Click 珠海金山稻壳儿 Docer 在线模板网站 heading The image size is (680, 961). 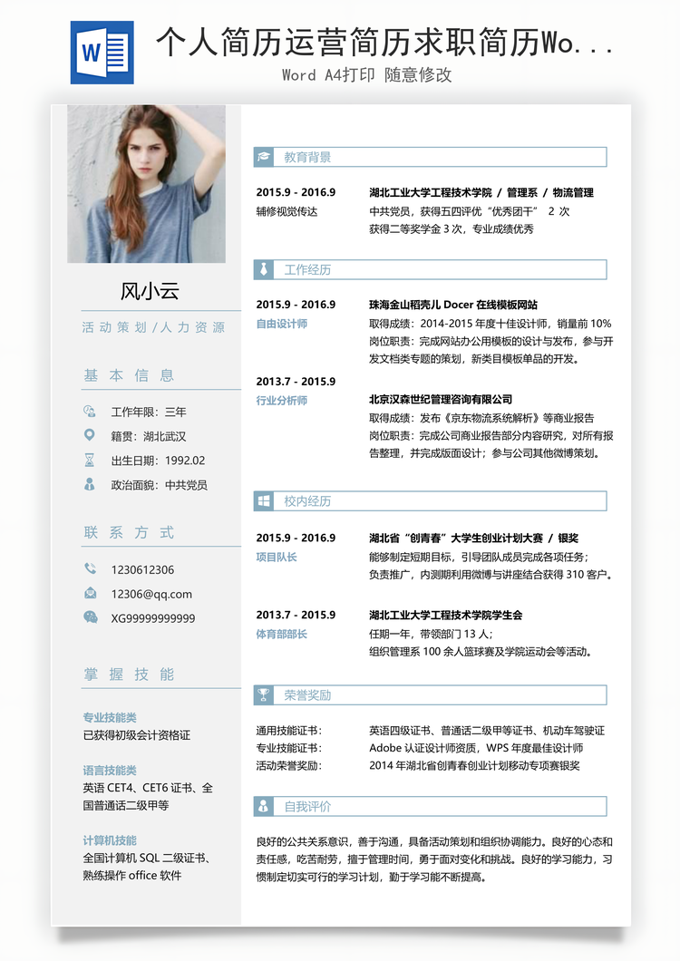(453, 305)
